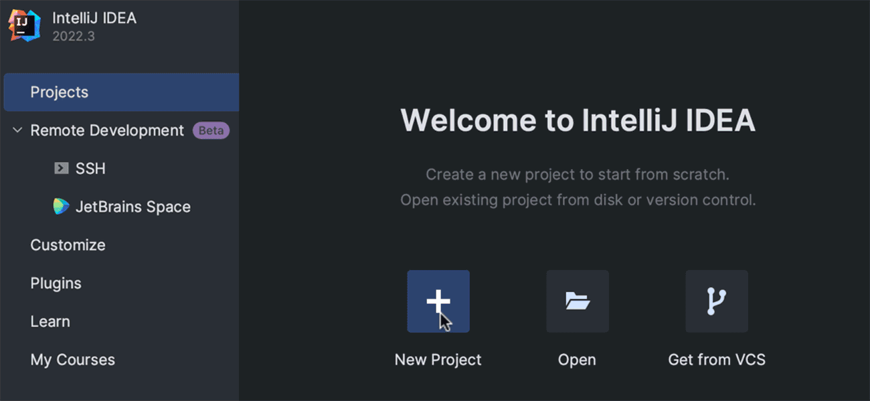Switch to the Learn section
This screenshot has height=401, width=870.
50,321
